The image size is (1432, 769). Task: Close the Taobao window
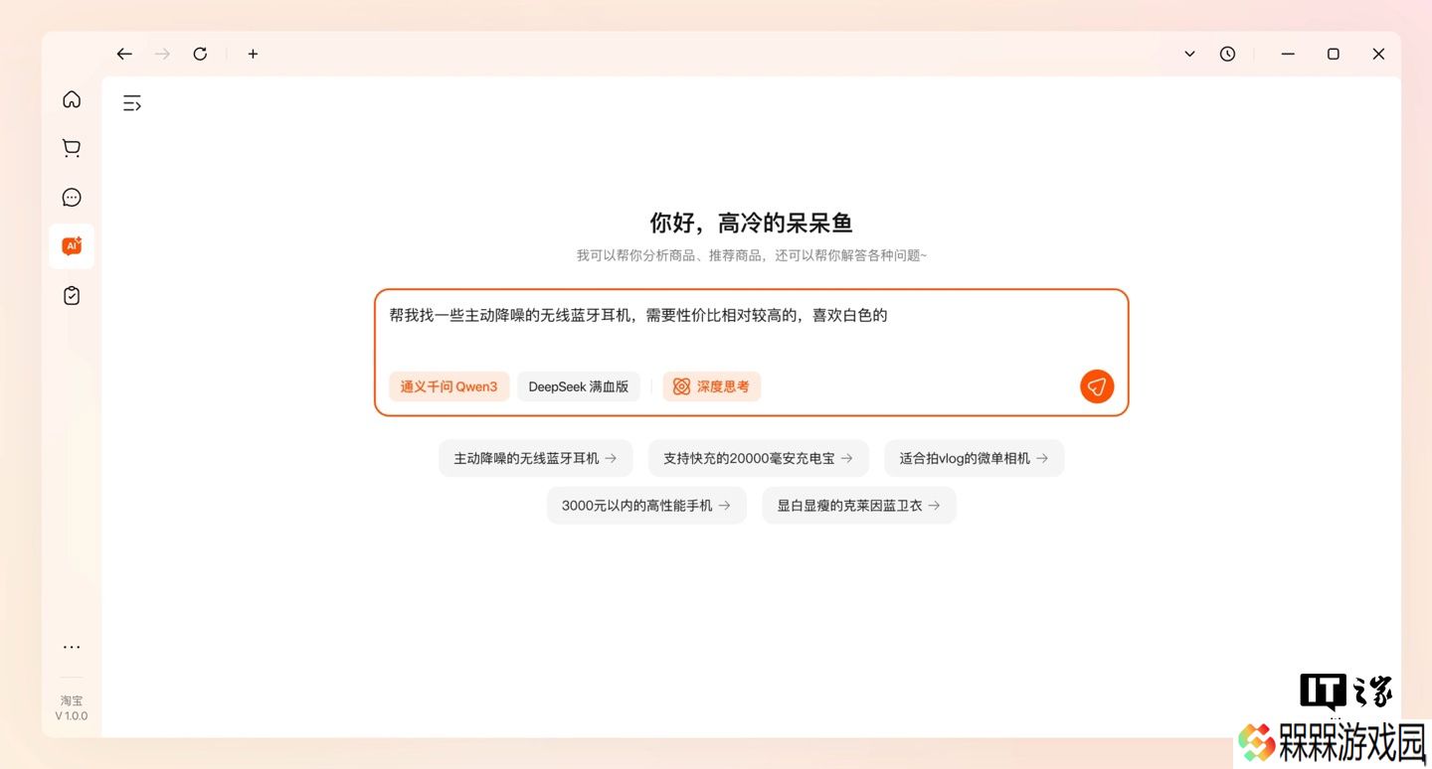[1378, 54]
